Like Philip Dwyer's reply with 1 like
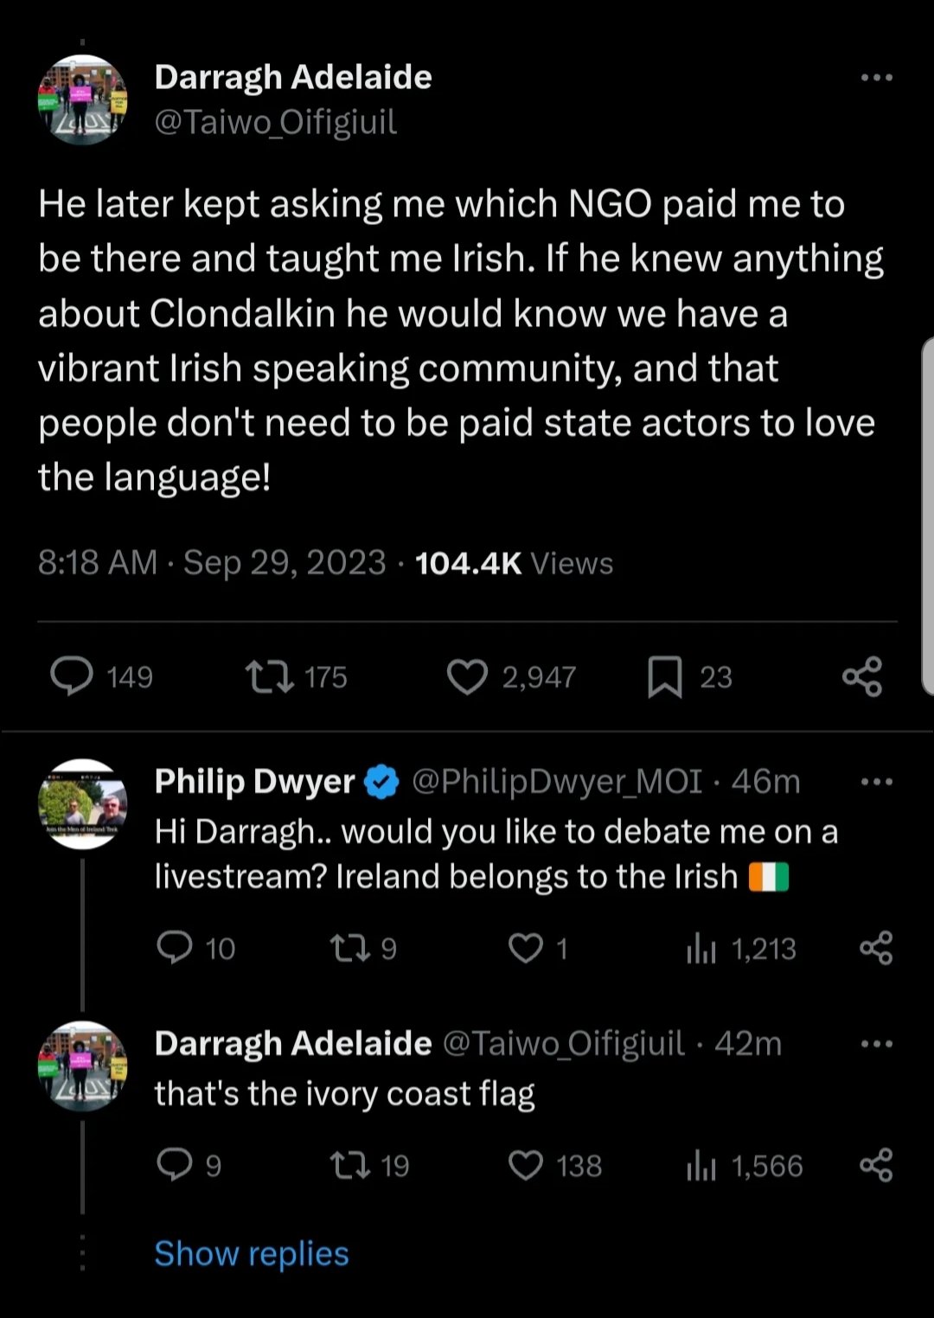934x1318 pixels. click(x=525, y=949)
